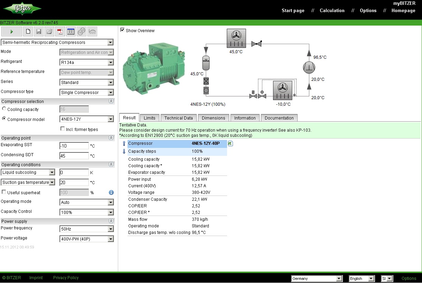Click the floppy disk save icon

(39, 31)
